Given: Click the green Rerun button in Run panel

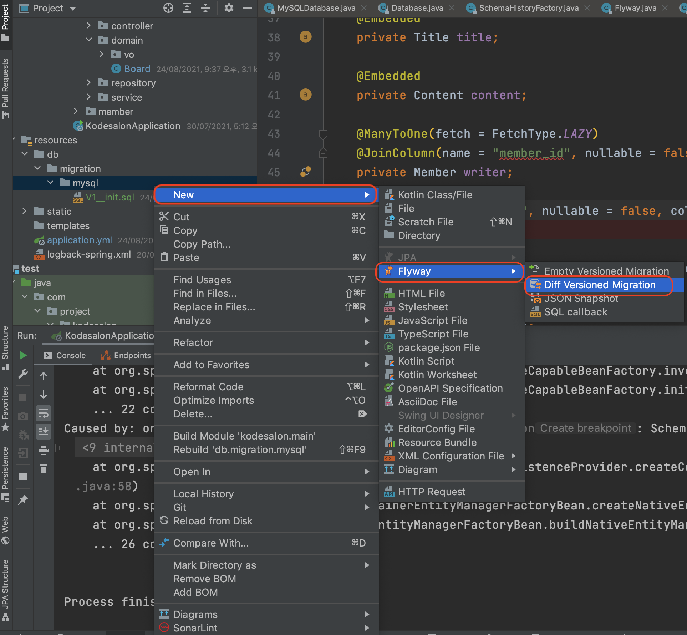Looking at the screenshot, I should pos(23,355).
